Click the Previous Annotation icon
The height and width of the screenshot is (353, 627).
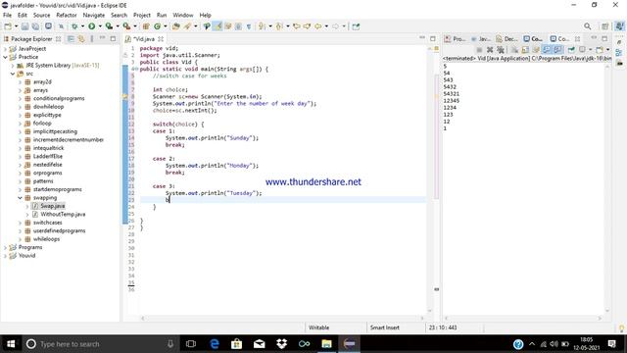(278, 26)
